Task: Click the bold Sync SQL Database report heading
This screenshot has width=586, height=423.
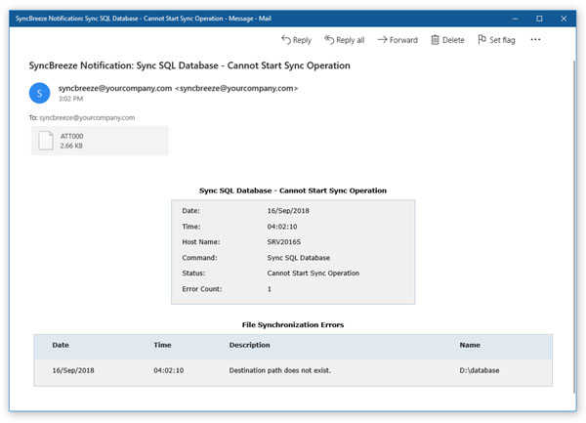Action: point(293,190)
